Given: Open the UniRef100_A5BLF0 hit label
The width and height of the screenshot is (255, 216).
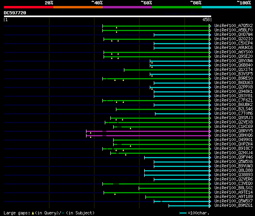Looking at the screenshot, I should pos(233,30).
